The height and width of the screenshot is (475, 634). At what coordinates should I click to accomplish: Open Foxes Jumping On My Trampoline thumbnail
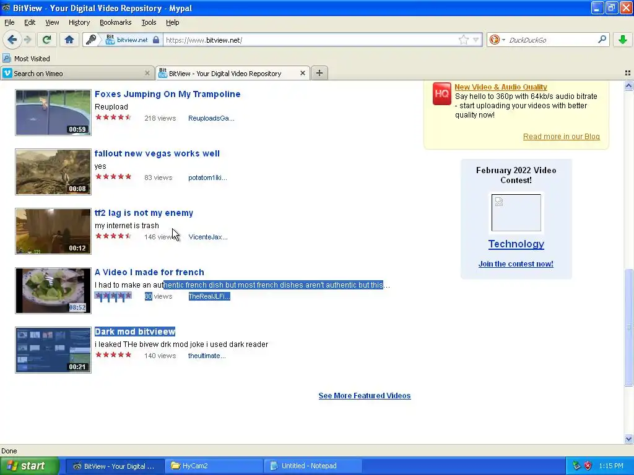[53, 113]
